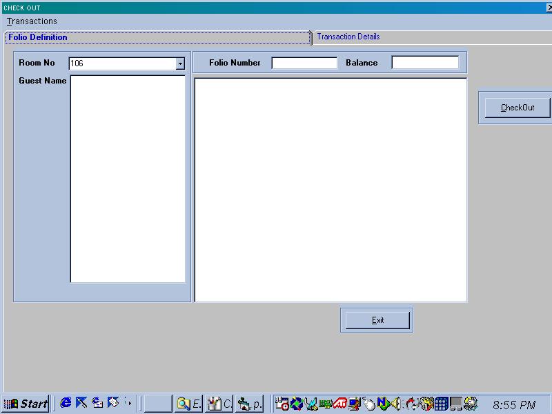Click the Task Scheduler tray icon
This screenshot has height=414, width=552.
(282, 404)
